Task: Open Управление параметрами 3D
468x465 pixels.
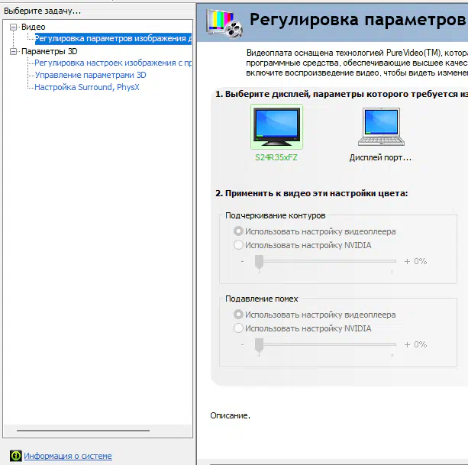Action: 90,75
